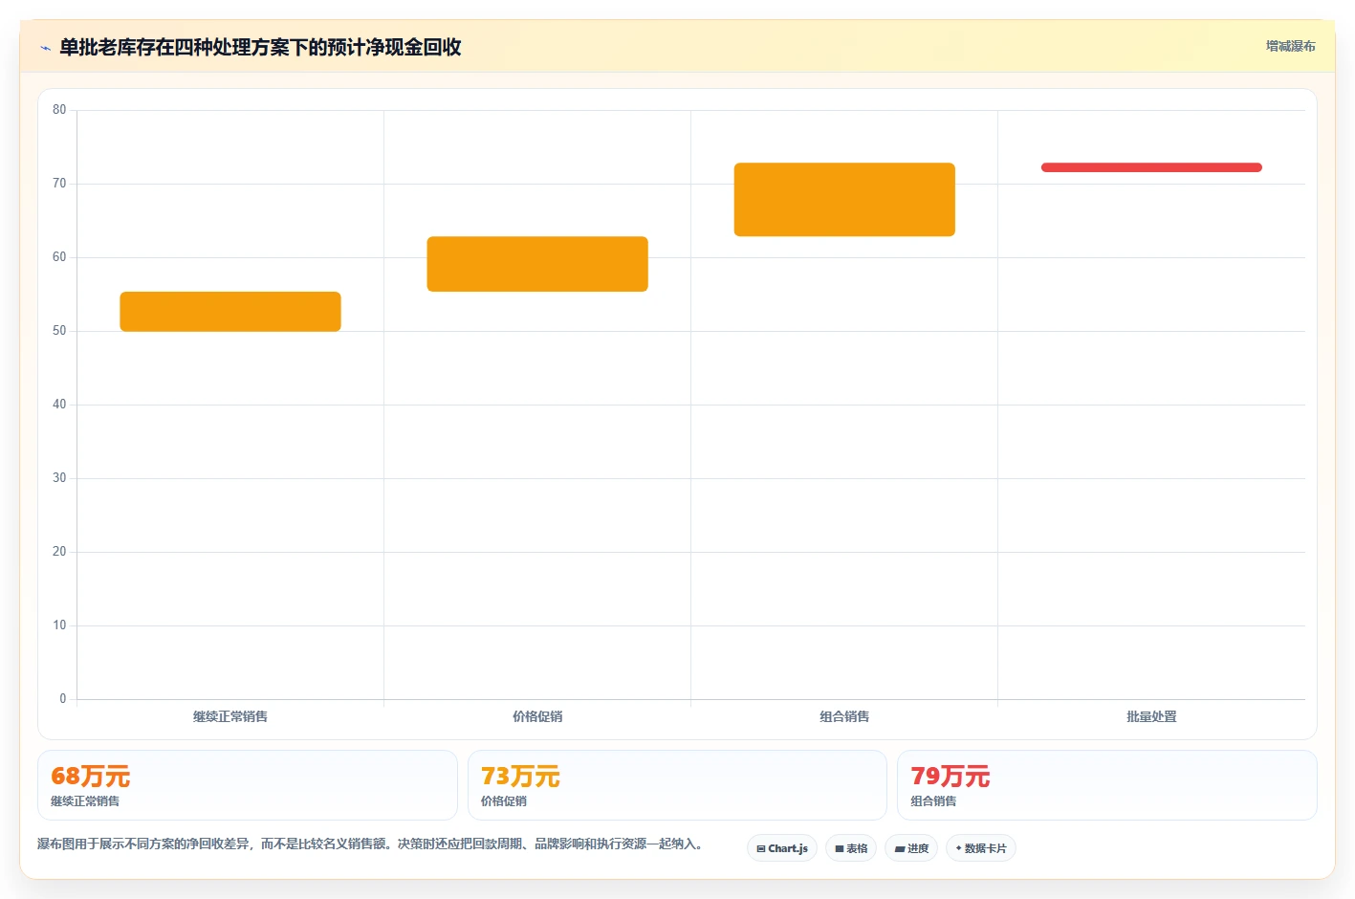Select the red bar for 批量处置
The height and width of the screenshot is (899, 1355).
click(x=1151, y=167)
